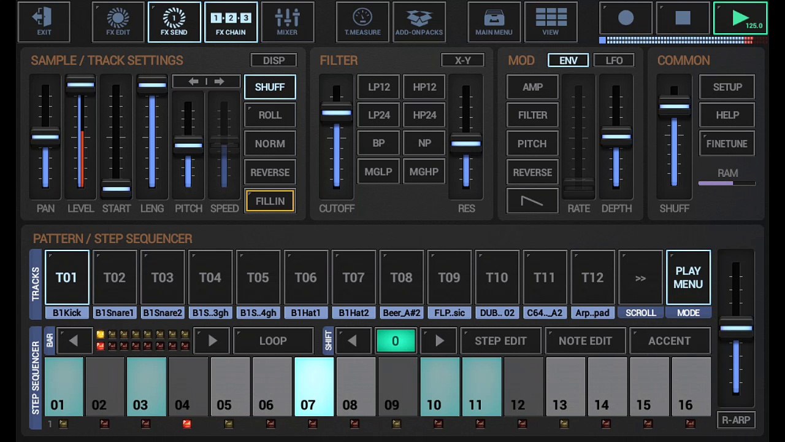The image size is (785, 442).
Task: Toggle sequencer step 07
Action: (314, 387)
